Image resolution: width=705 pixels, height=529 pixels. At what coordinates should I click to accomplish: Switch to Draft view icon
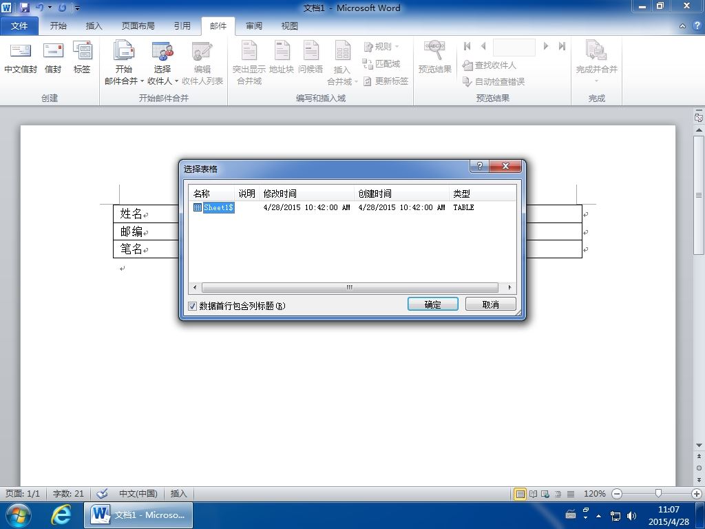click(571, 494)
